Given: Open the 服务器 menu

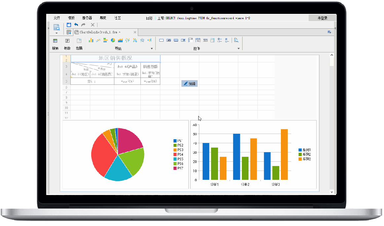Looking at the screenshot, I should point(87,18).
